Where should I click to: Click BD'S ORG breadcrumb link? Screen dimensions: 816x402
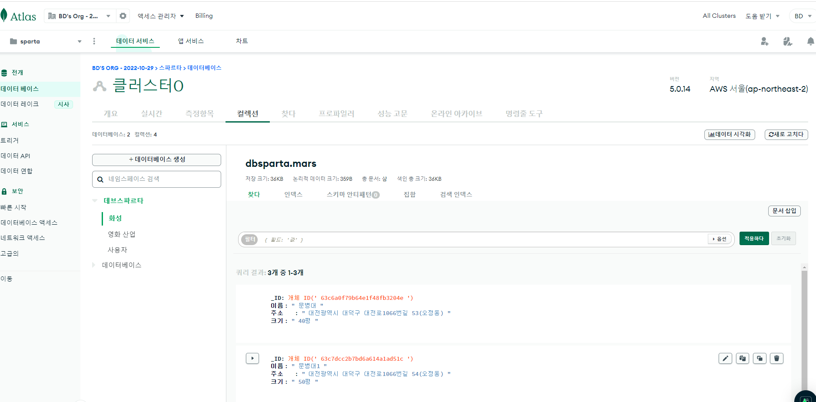coord(123,68)
